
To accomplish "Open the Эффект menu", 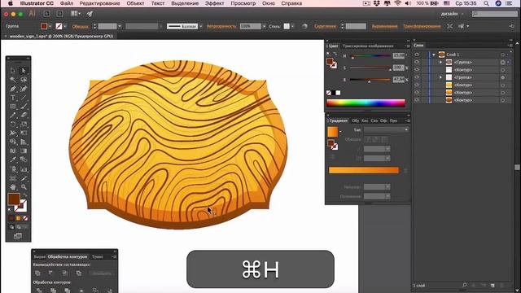I will click(x=214, y=3).
